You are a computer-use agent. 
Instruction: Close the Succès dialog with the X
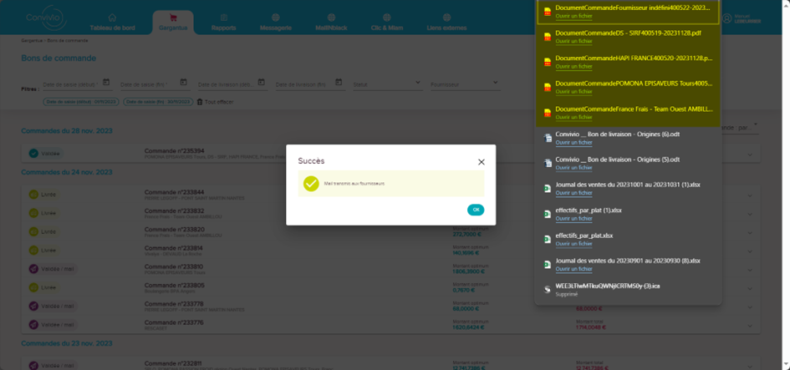coord(482,161)
